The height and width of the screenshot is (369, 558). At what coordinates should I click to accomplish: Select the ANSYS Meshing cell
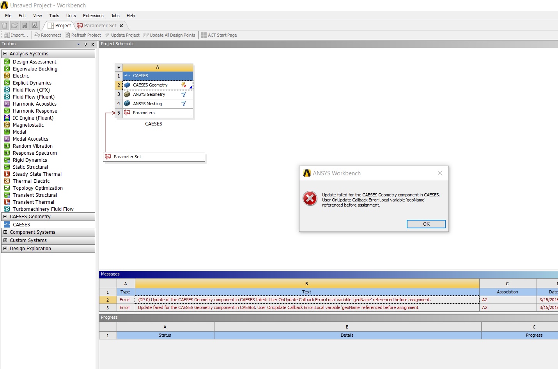[x=158, y=104]
